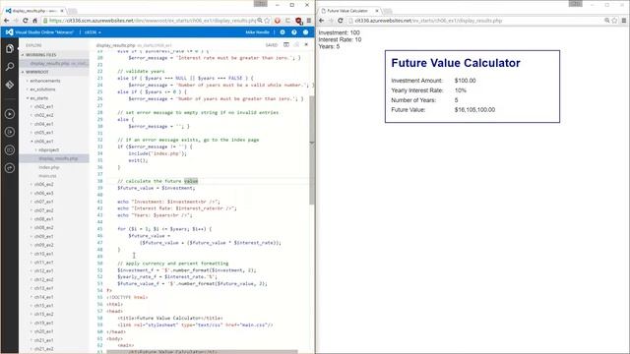Open Chrome menu in left browser window
This screenshot has width=630, height=354.
tap(308, 21)
